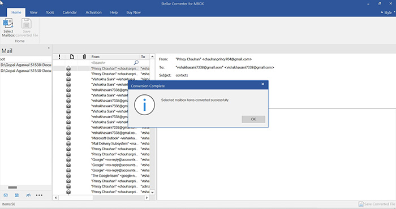
Task: Collapse the Mail navigation pane arrow
Action: coord(49,48)
